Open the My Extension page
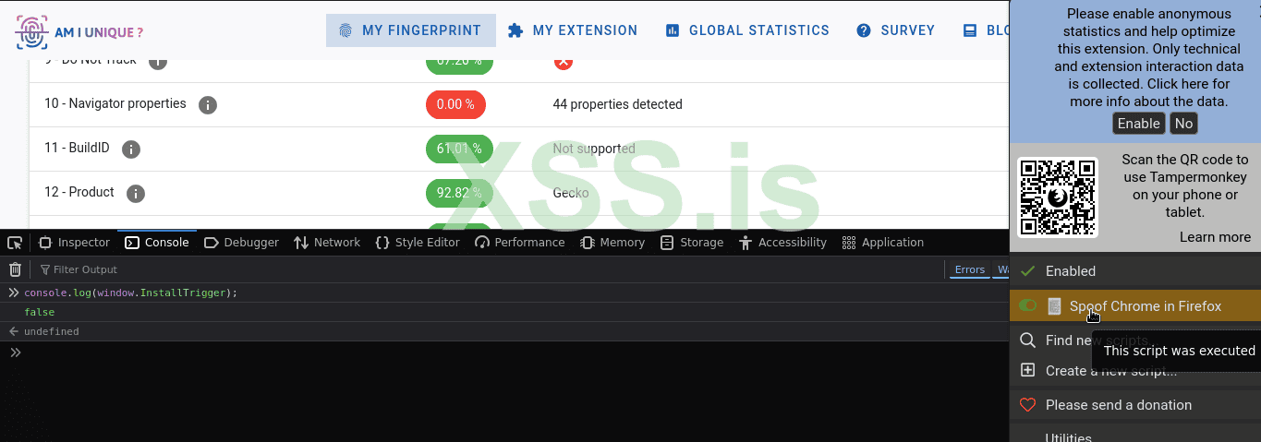Image resolution: width=1261 pixels, height=442 pixels. 573,30
